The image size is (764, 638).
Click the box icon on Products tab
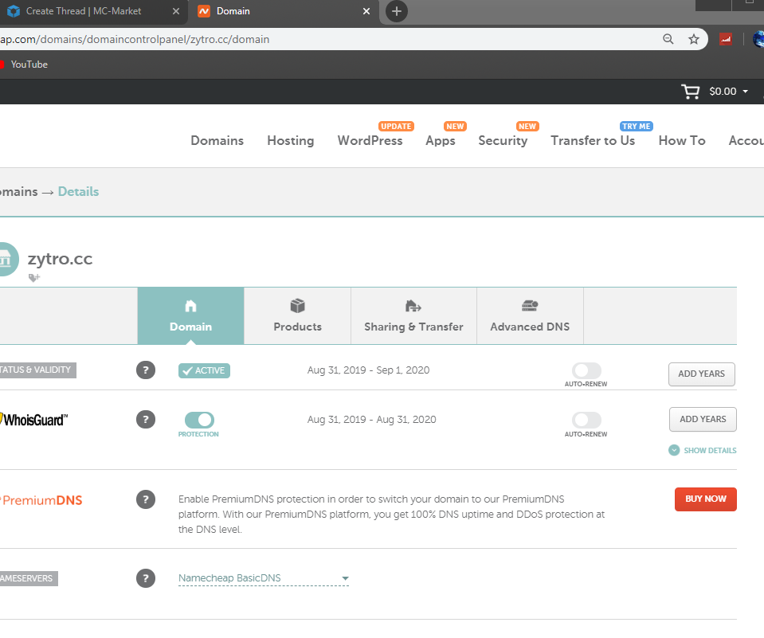(297, 306)
